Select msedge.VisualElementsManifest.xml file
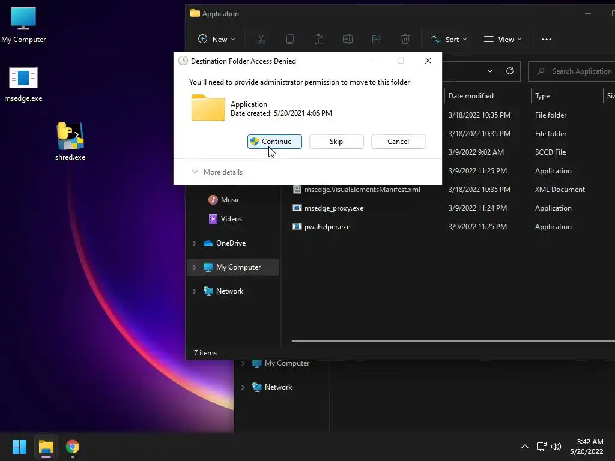 pos(362,189)
